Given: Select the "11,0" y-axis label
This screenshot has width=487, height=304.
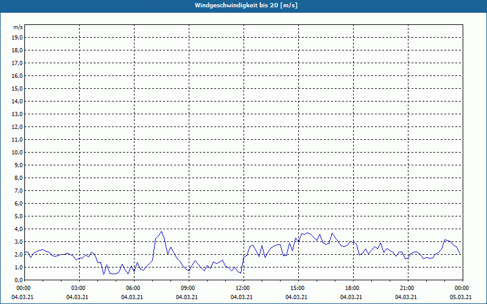Looking at the screenshot, I should (17, 140).
